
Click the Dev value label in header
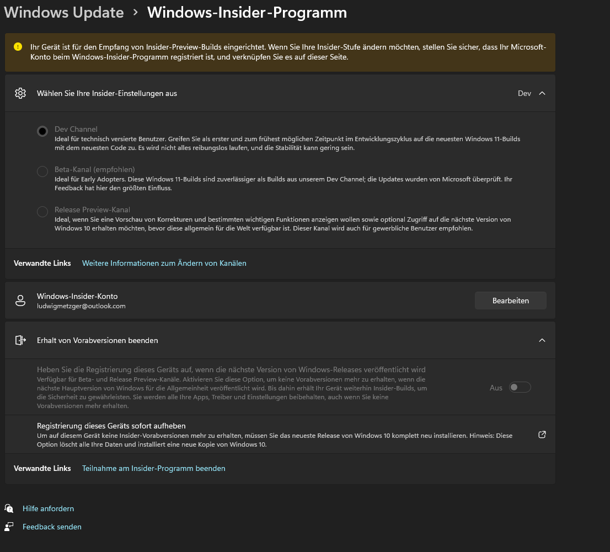point(525,93)
